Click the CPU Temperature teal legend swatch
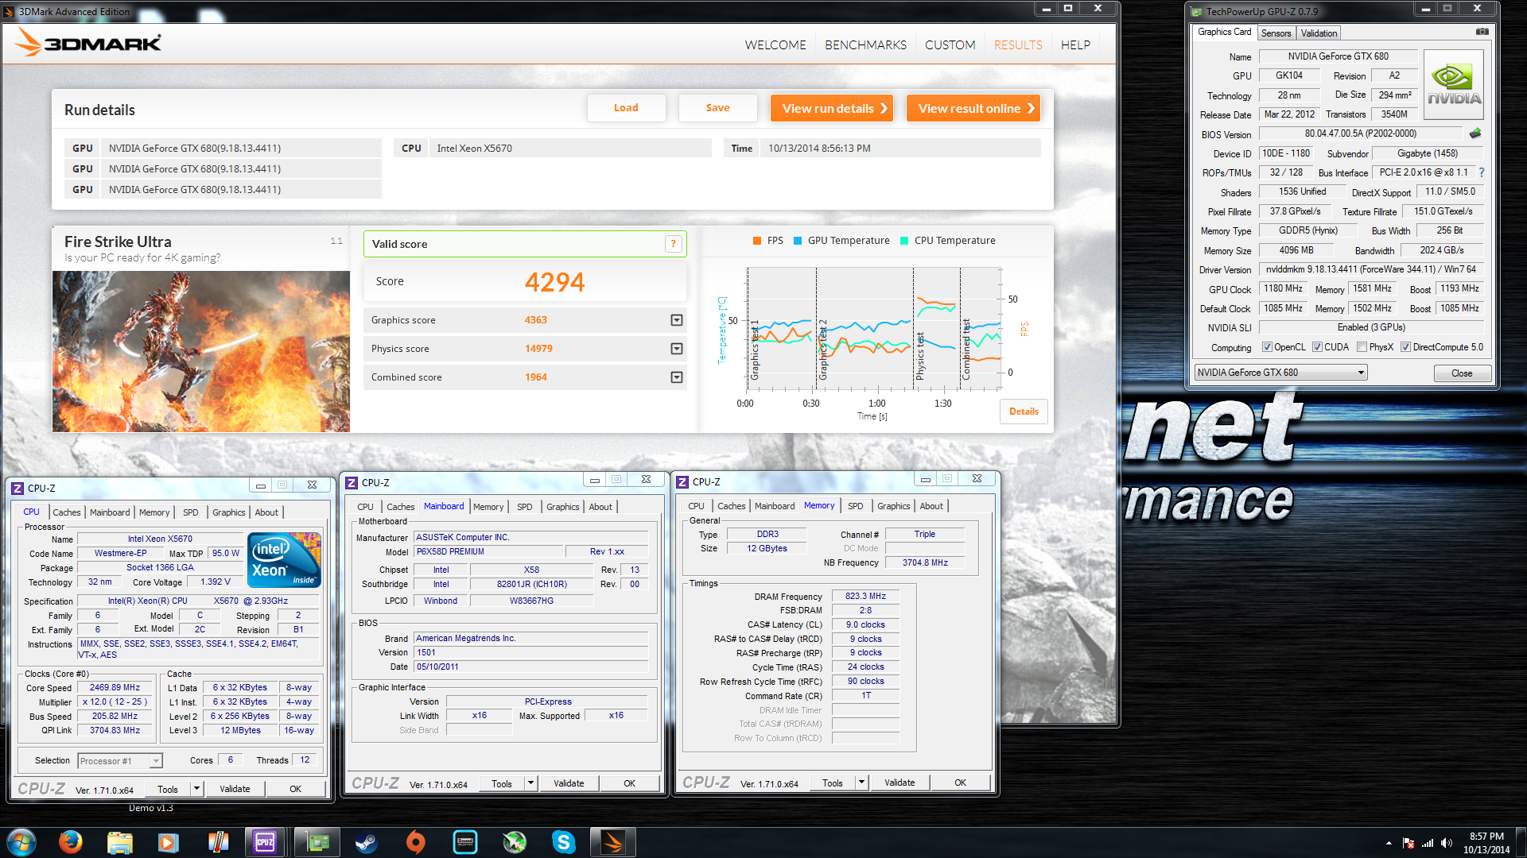The image size is (1527, 858). pyautogui.click(x=904, y=241)
